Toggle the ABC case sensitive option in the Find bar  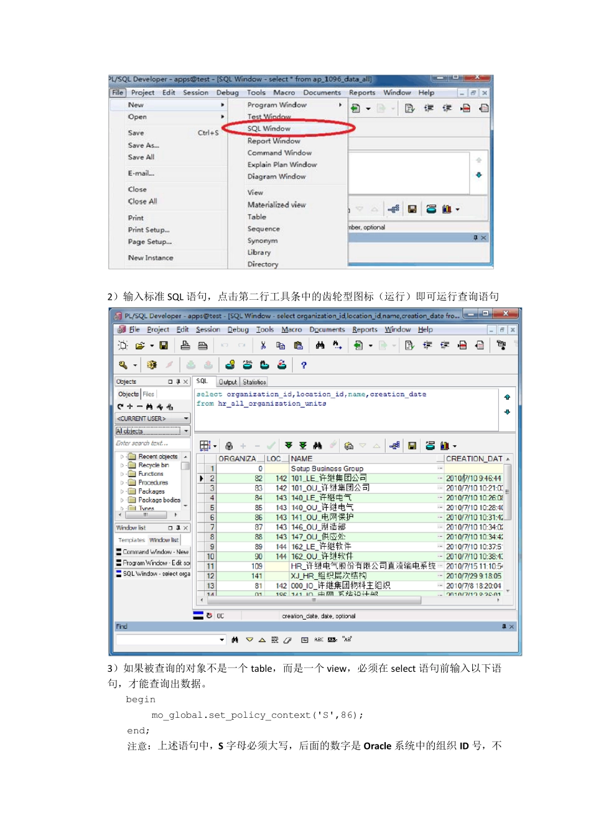[x=319, y=639]
